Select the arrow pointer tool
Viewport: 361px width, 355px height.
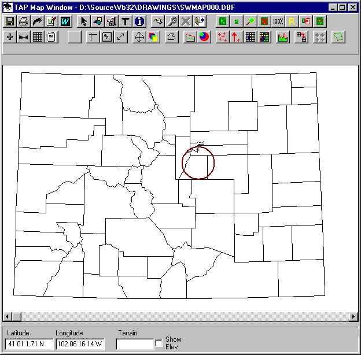(84, 21)
